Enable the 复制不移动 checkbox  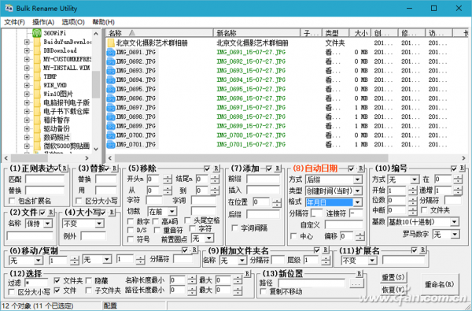pyautogui.click(x=264, y=291)
